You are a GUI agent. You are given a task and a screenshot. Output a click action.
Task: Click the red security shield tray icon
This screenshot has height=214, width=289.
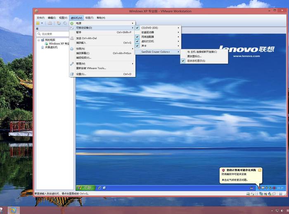(259, 188)
